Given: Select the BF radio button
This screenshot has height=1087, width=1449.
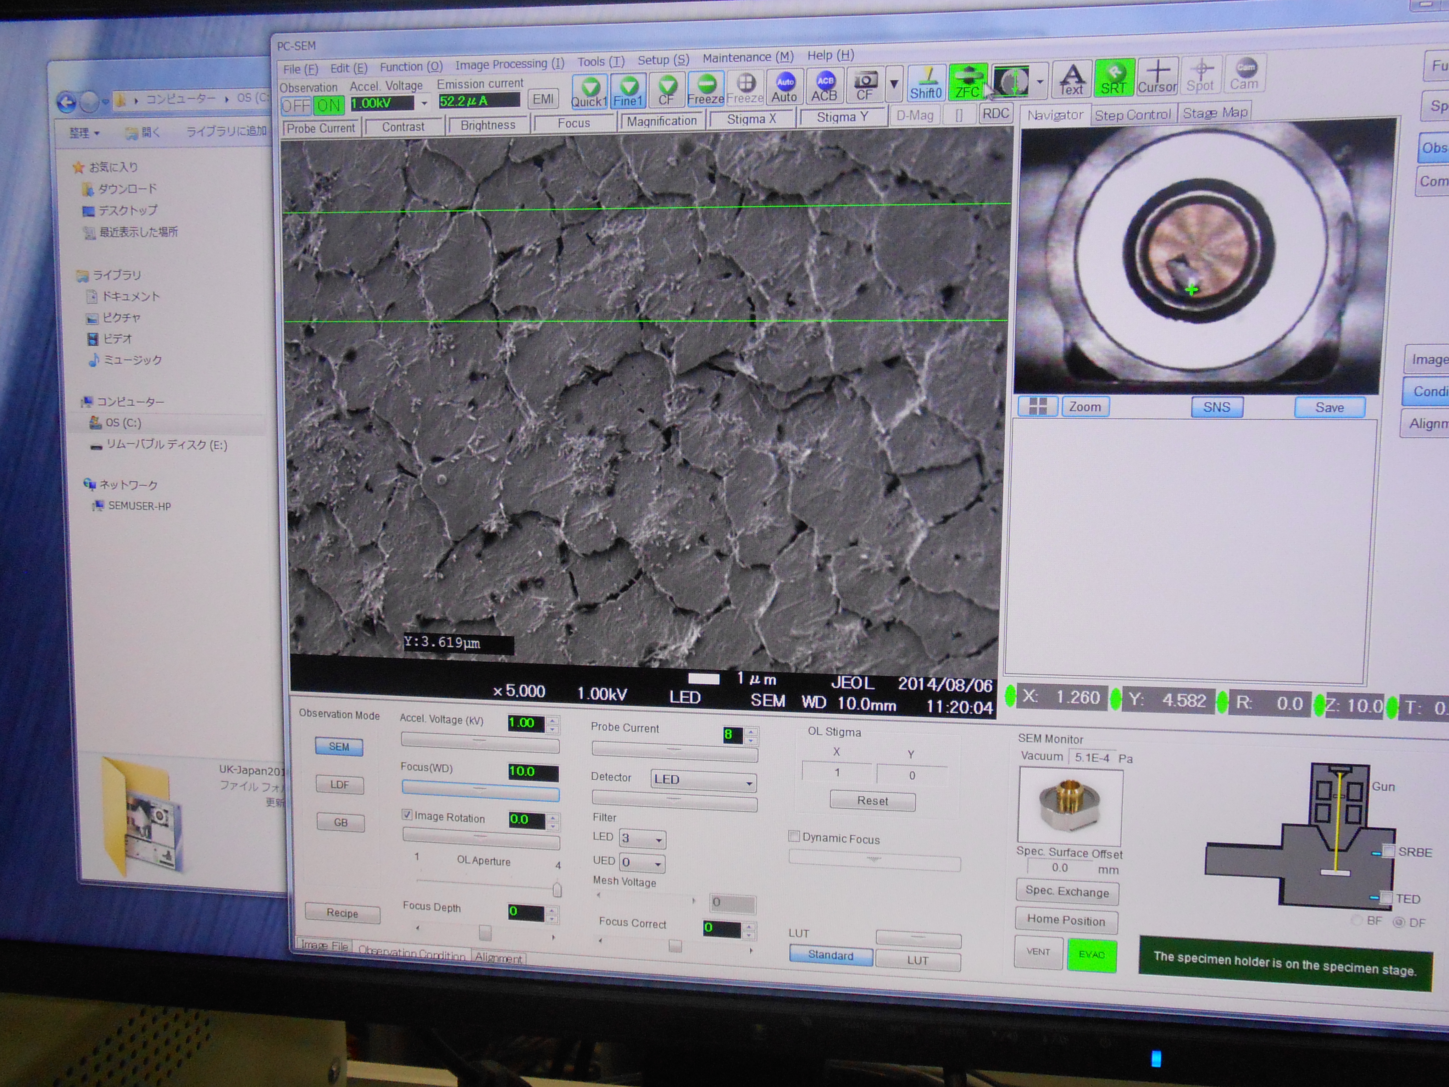Looking at the screenshot, I should (1357, 921).
